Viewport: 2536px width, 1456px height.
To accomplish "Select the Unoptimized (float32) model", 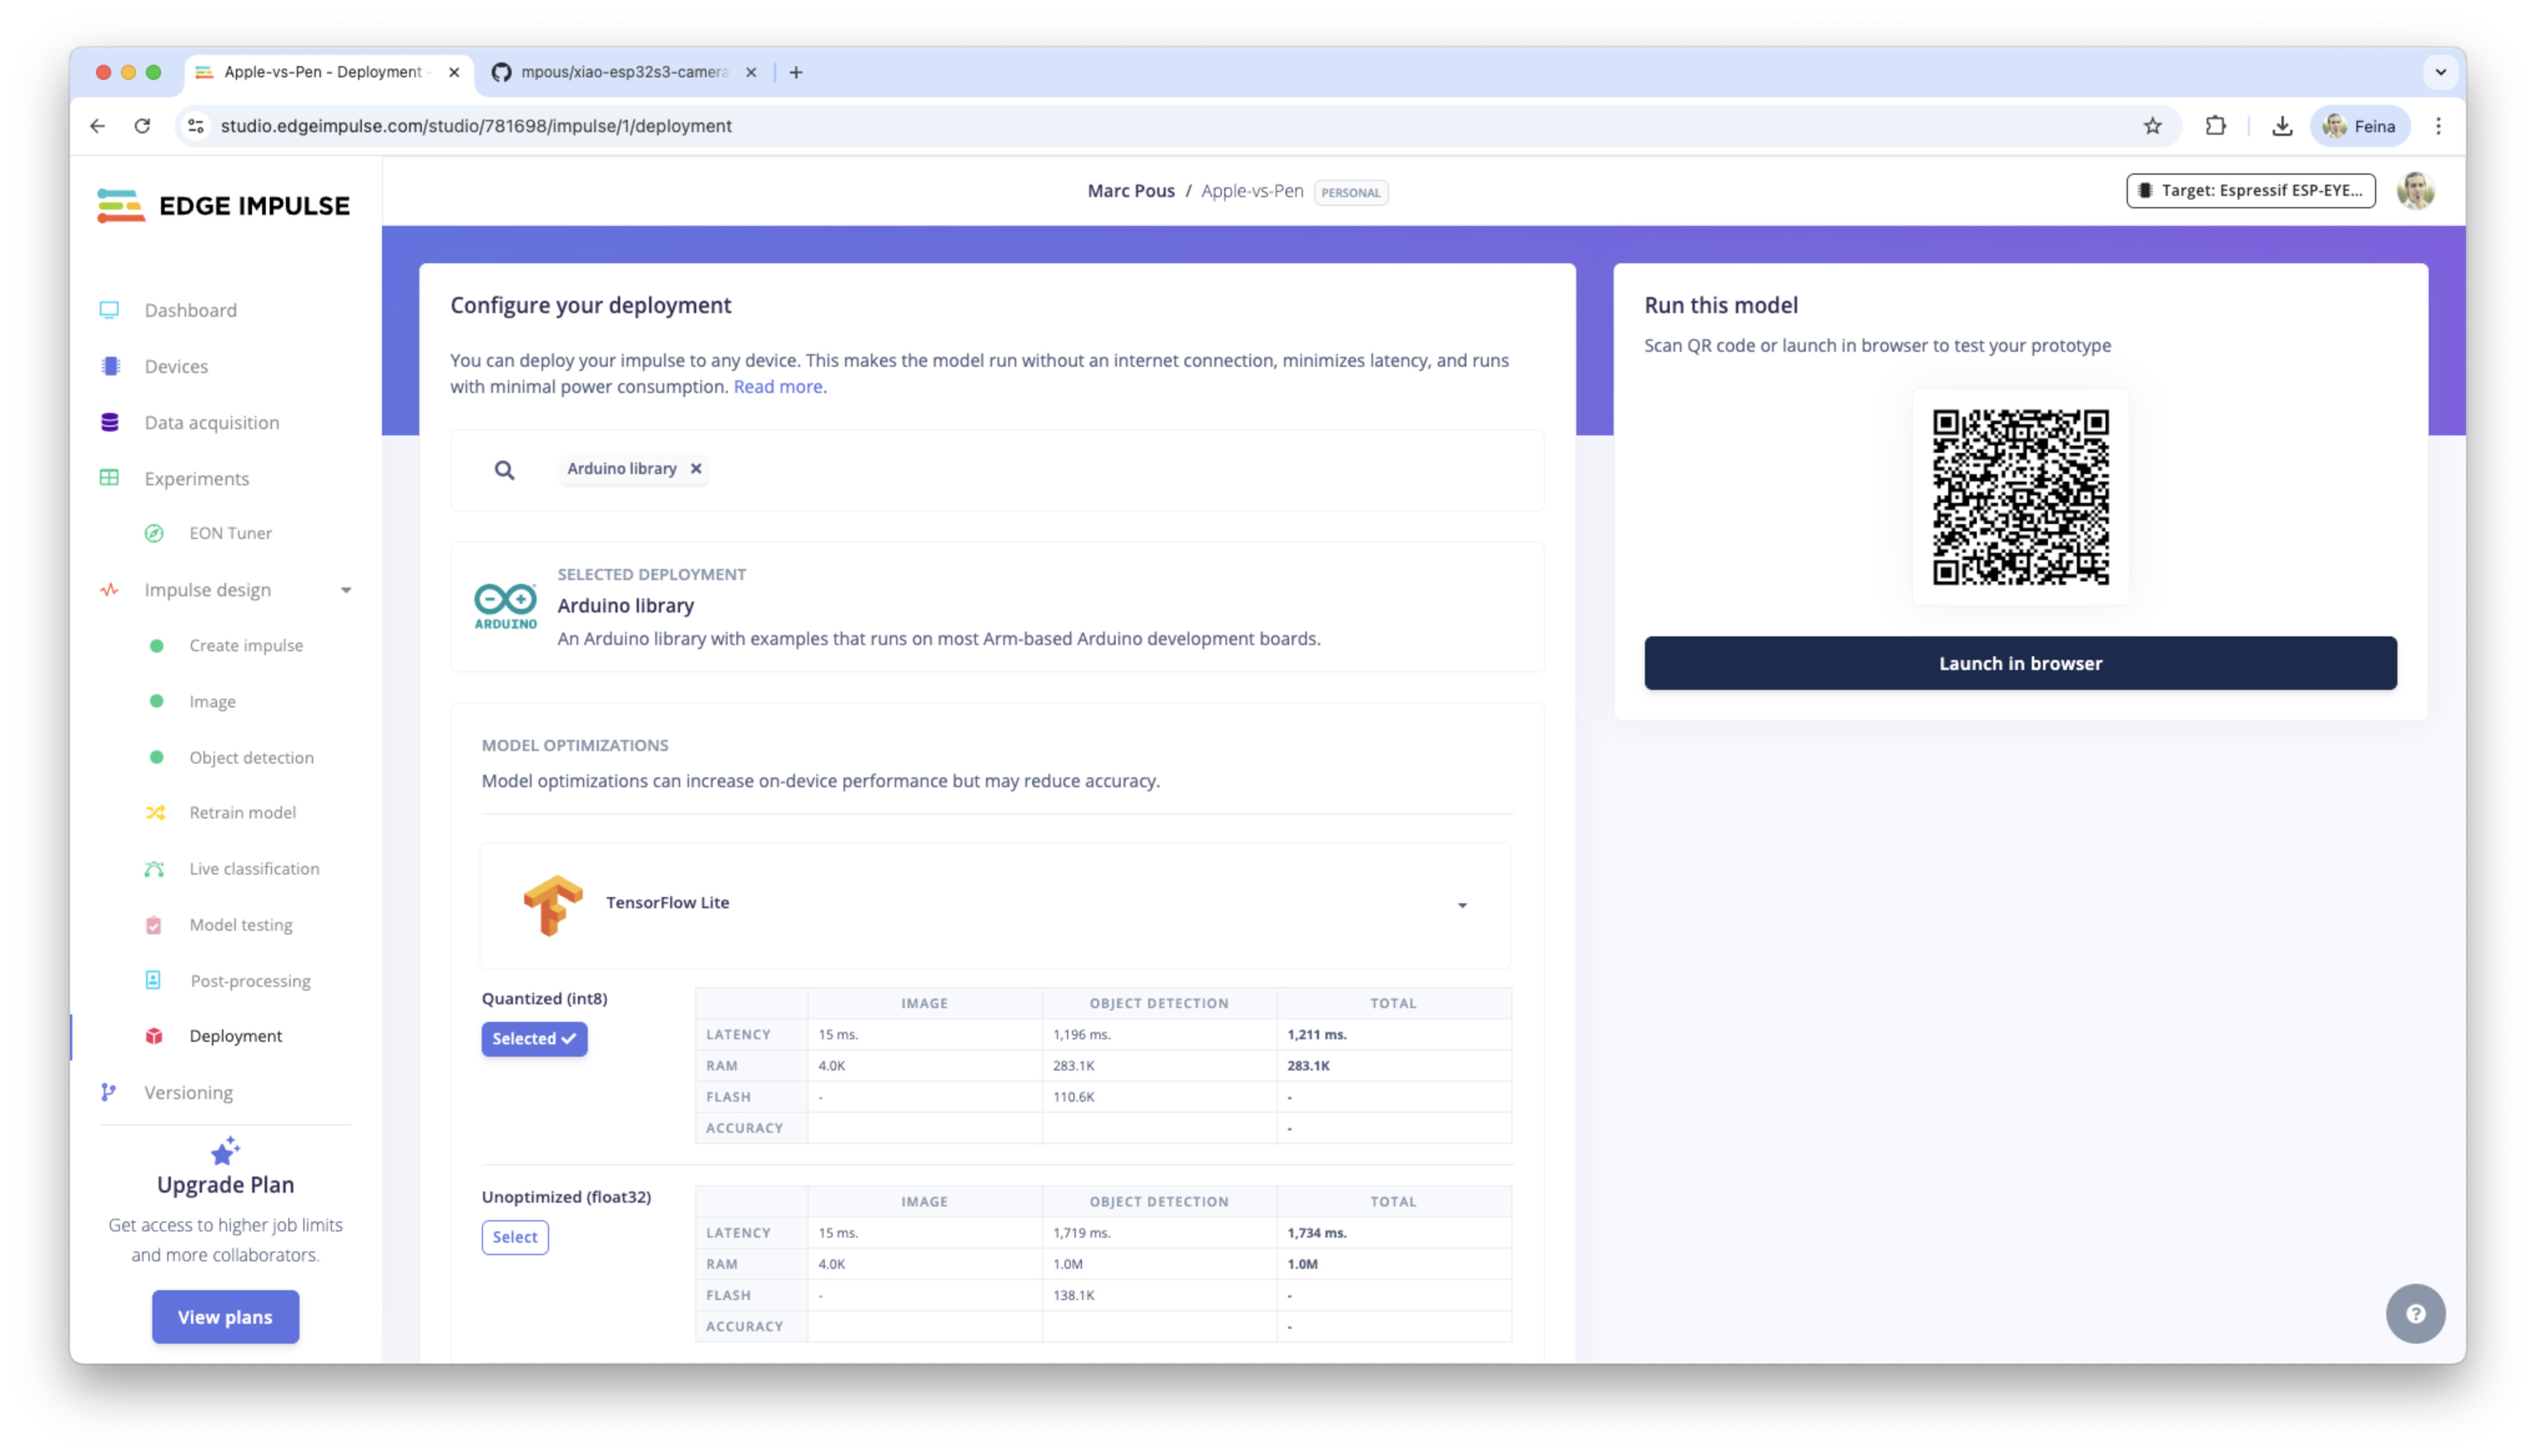I will [x=515, y=1237].
